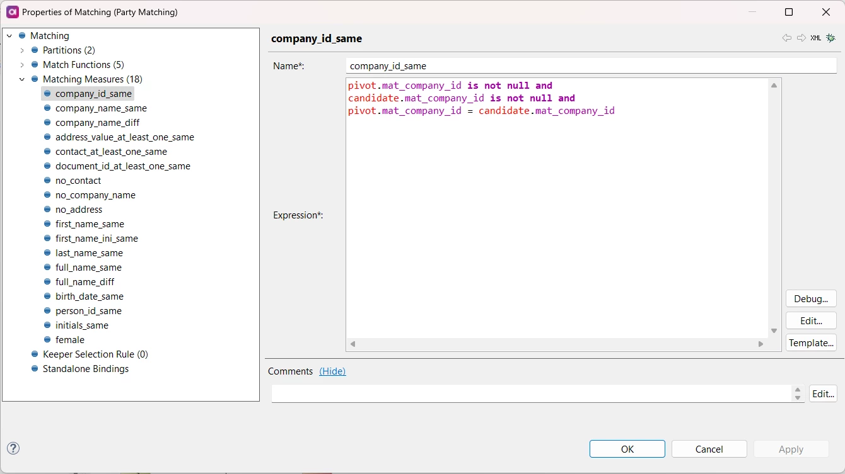Select Partitions (2) in the tree

point(69,50)
